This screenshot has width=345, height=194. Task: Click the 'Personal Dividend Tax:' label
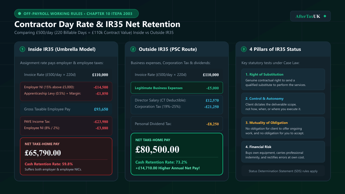pos(153,124)
